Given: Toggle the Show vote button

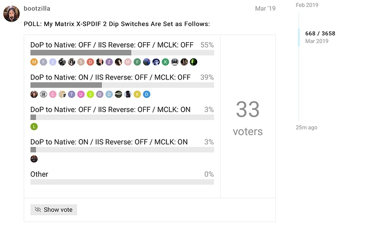Looking at the screenshot, I should [x=54, y=210].
